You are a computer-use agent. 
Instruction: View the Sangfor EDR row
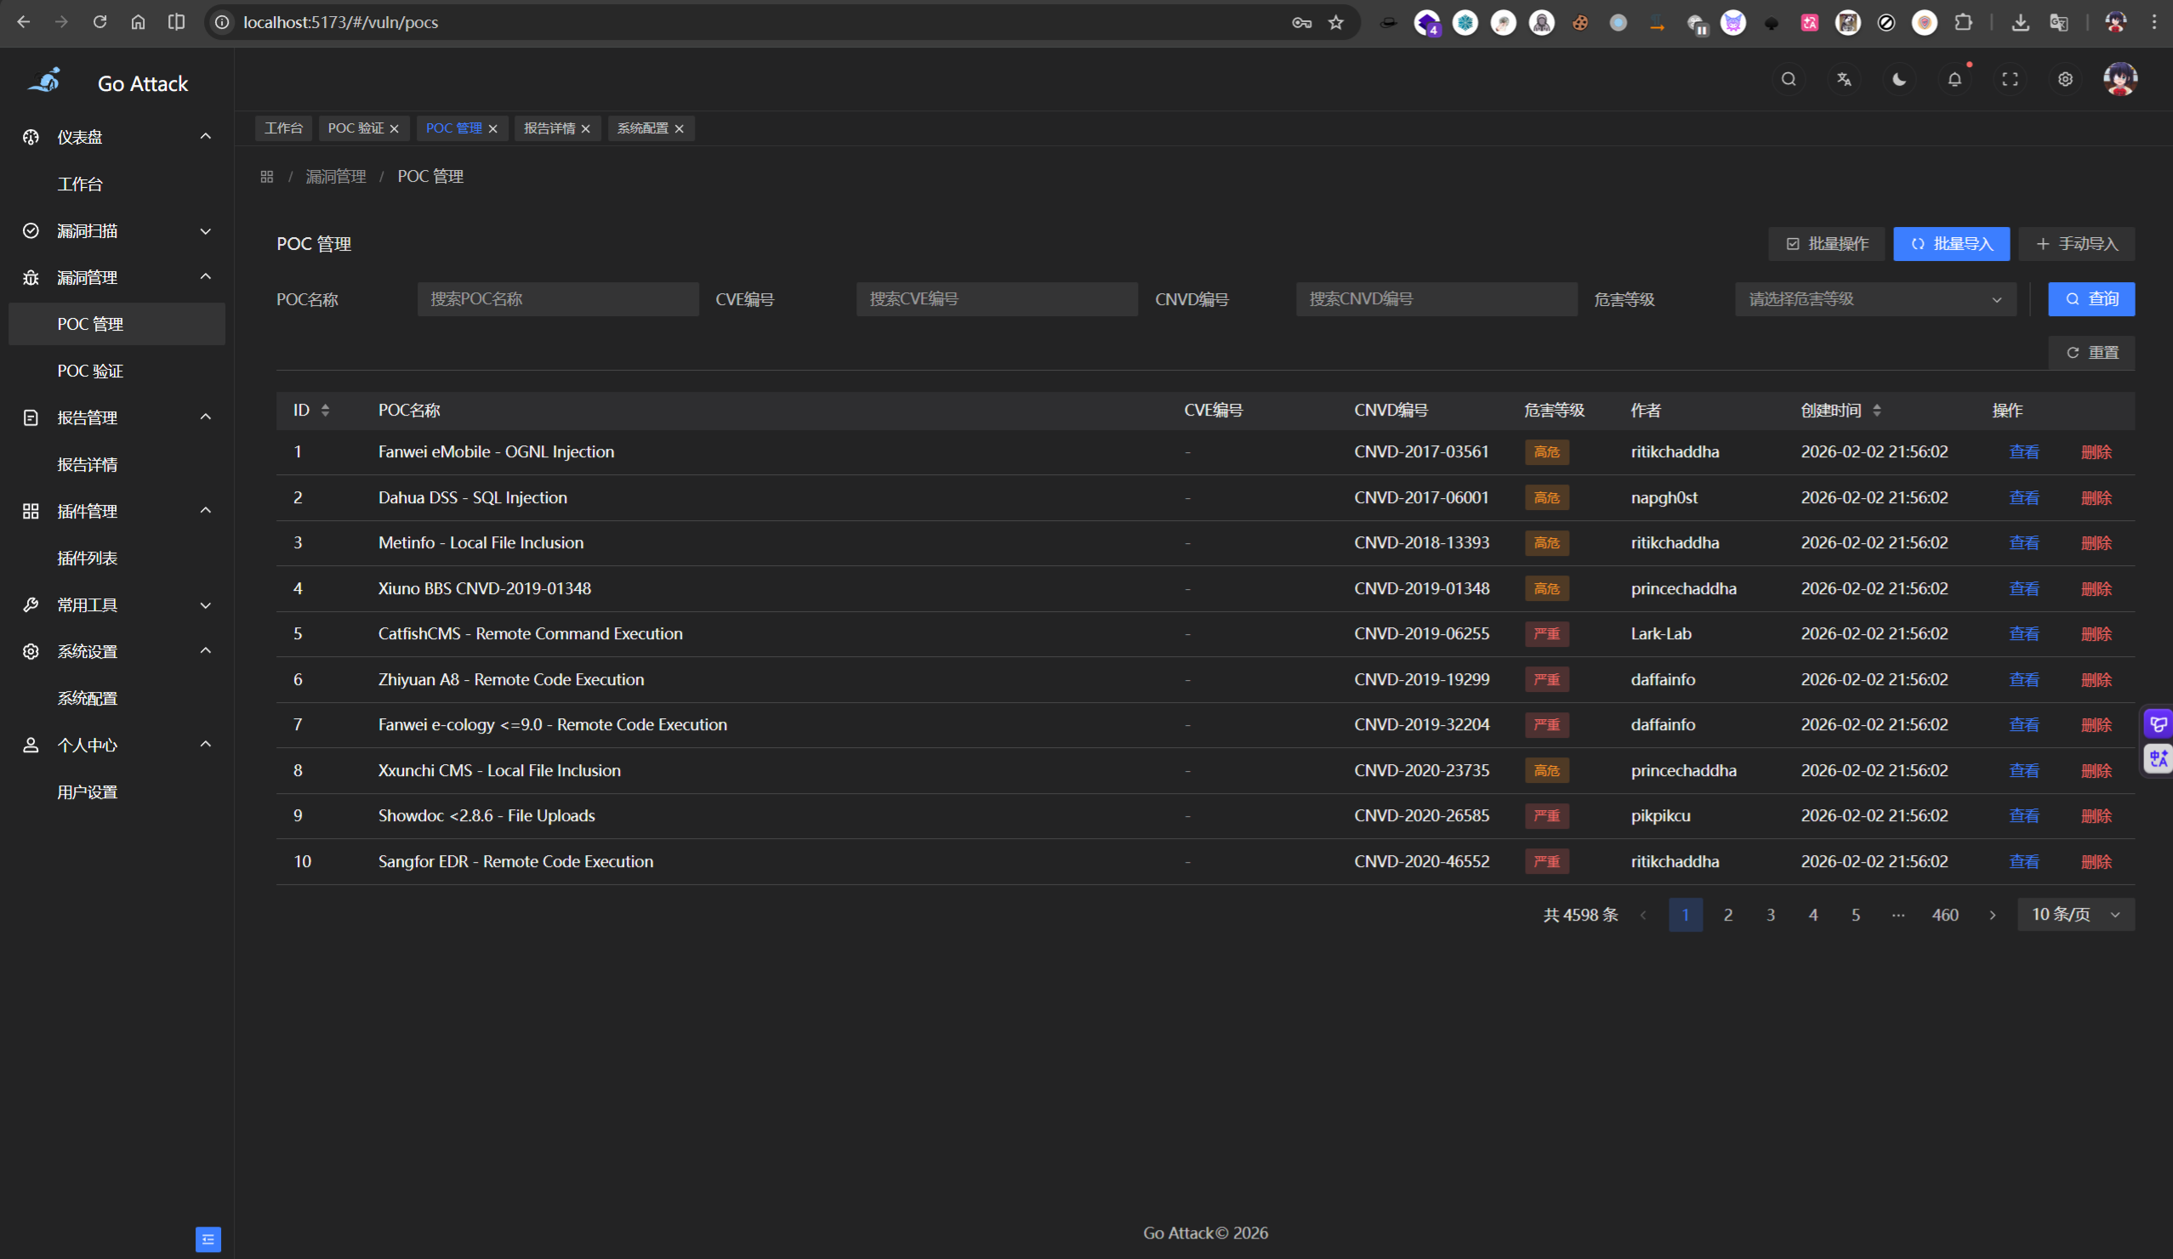pyautogui.click(x=2024, y=861)
